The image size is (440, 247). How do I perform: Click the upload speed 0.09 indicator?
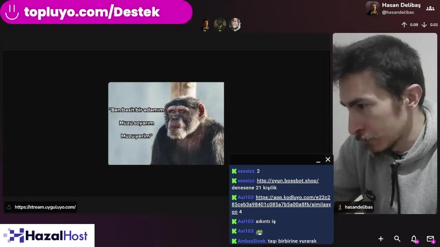410,25
